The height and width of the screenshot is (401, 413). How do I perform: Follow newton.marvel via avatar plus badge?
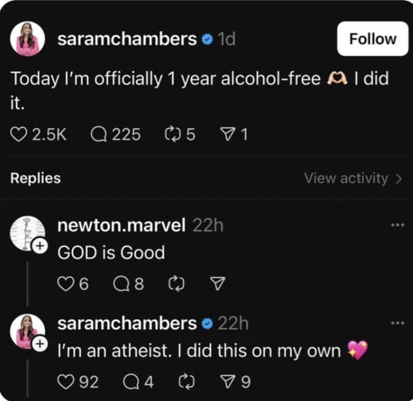[39, 247]
